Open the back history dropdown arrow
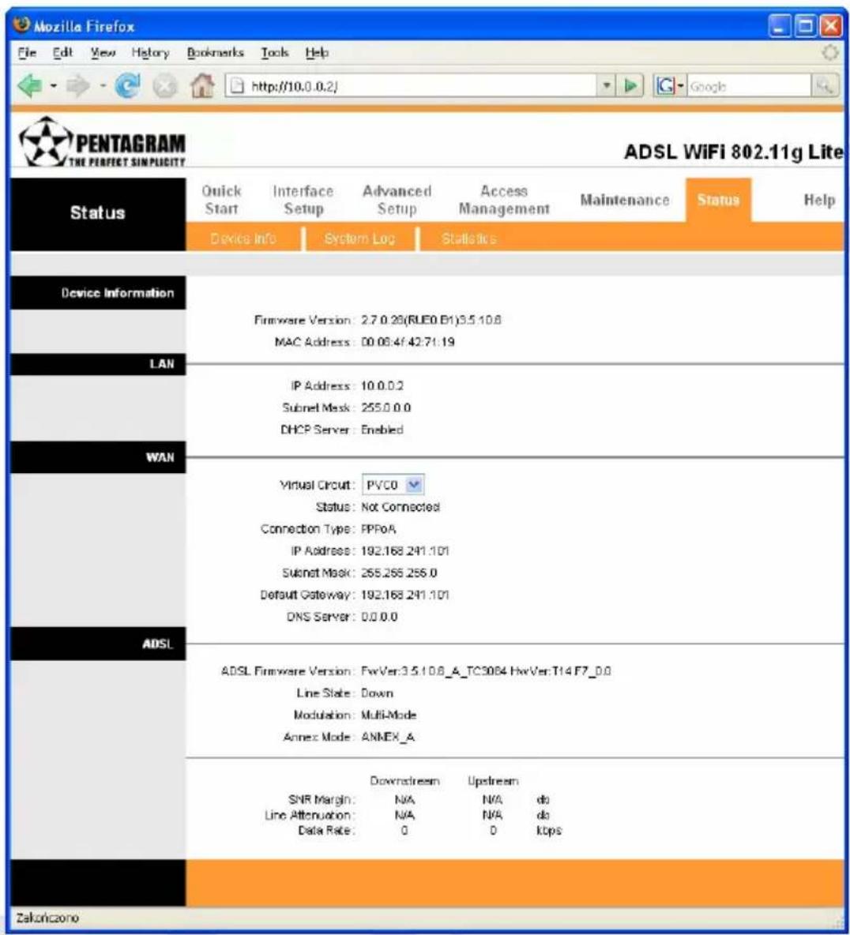This screenshot has width=850, height=935. click(x=54, y=86)
